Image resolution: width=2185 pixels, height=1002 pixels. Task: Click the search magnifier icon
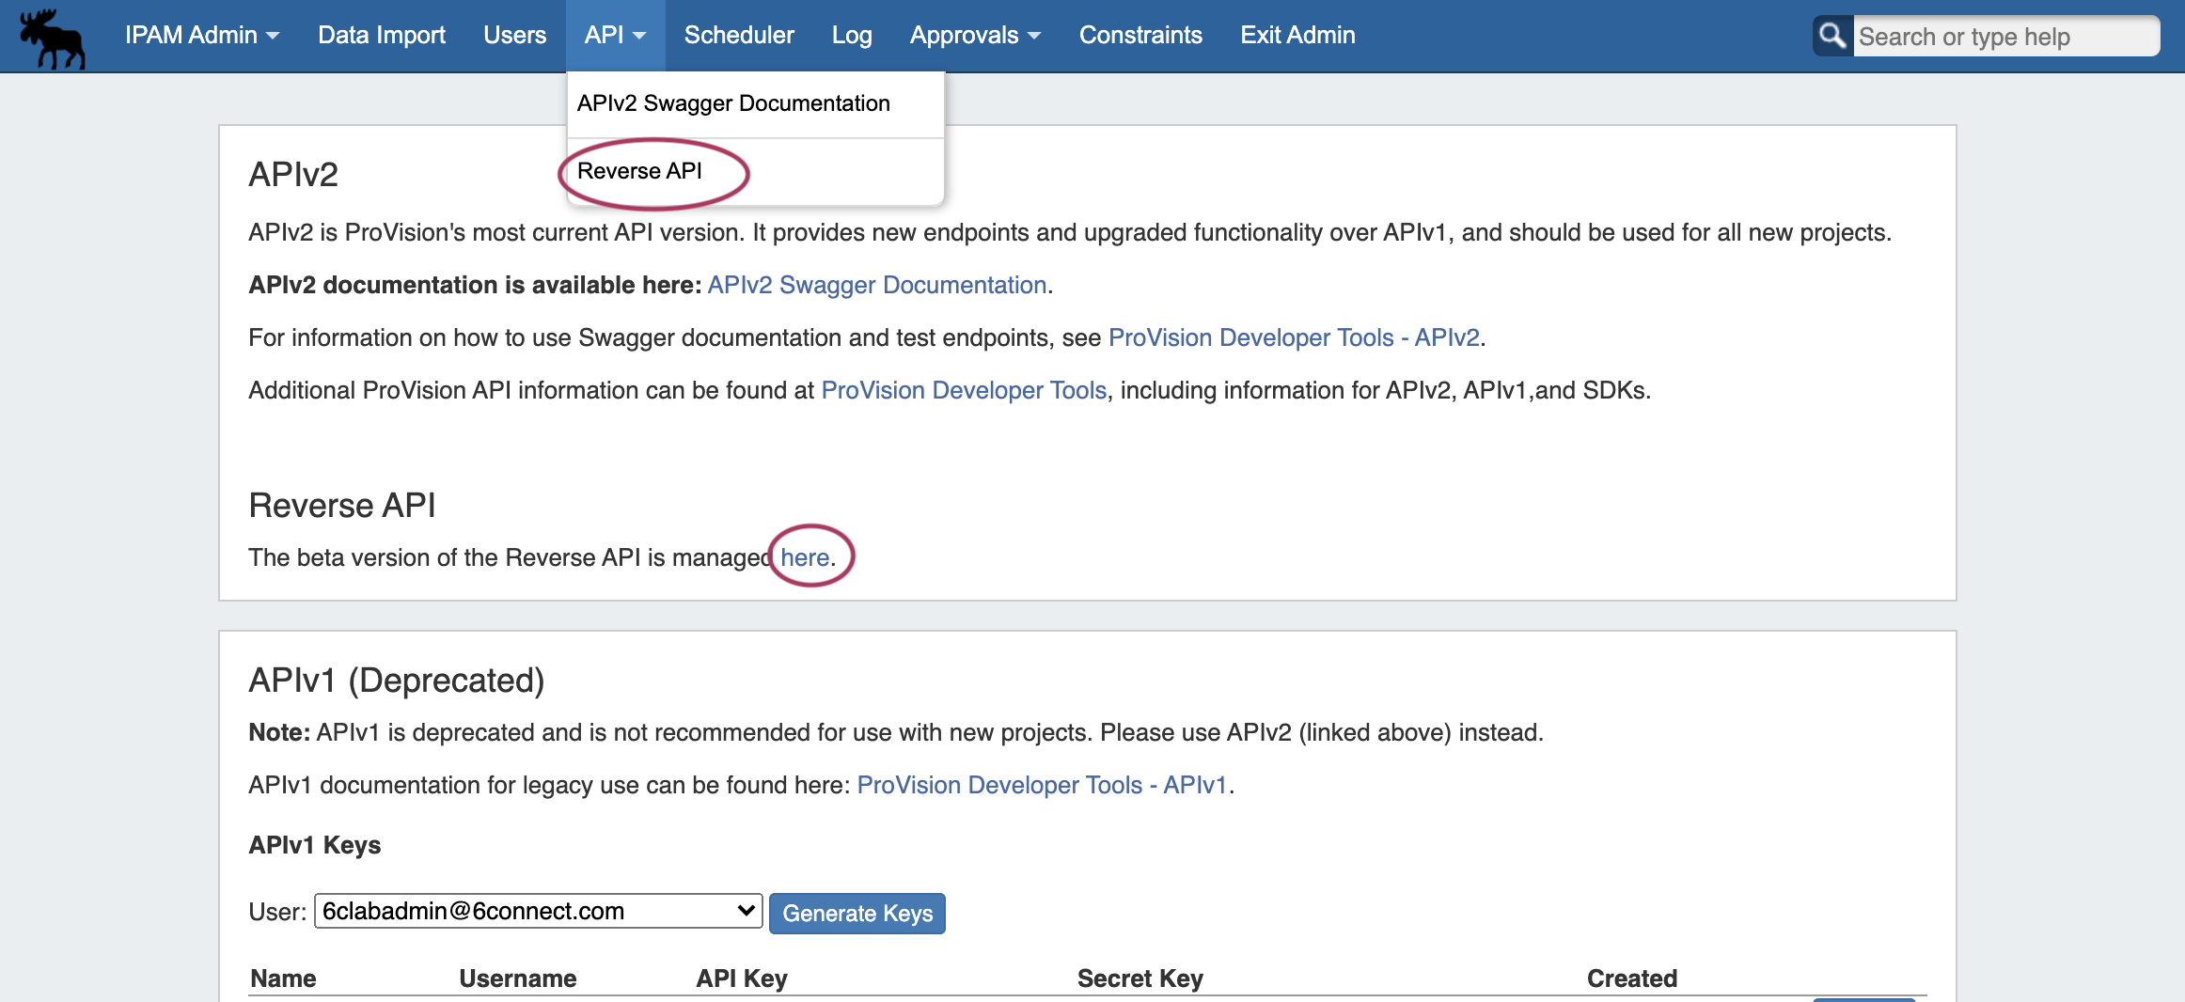(1831, 37)
